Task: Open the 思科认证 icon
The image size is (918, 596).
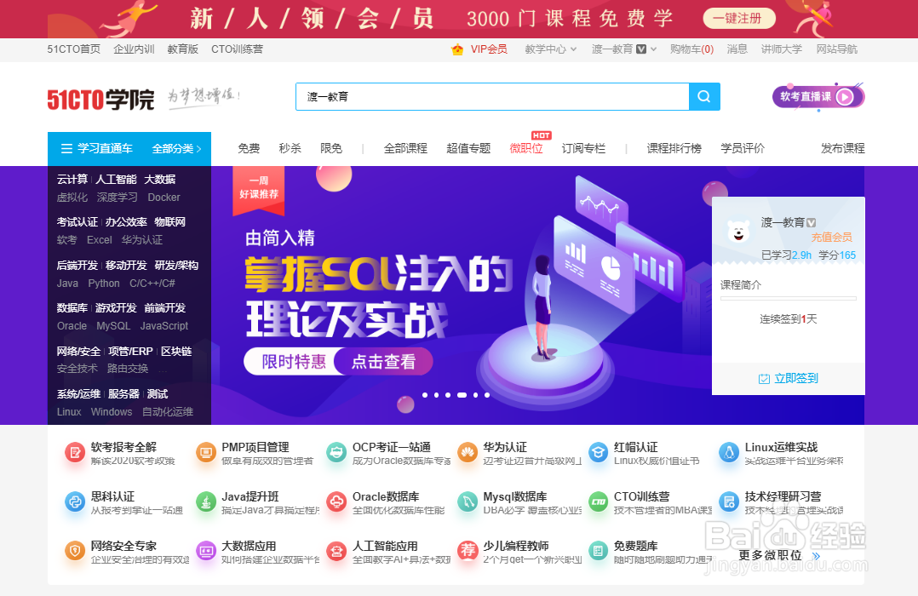Action: [75, 501]
